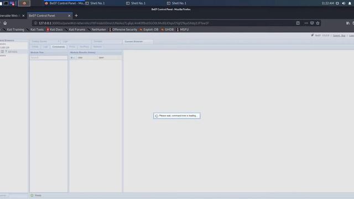Image resolution: width=354 pixels, height=199 pixels.
Task: Click the BeEF Control Panel taskbar entry
Action: [64, 3]
